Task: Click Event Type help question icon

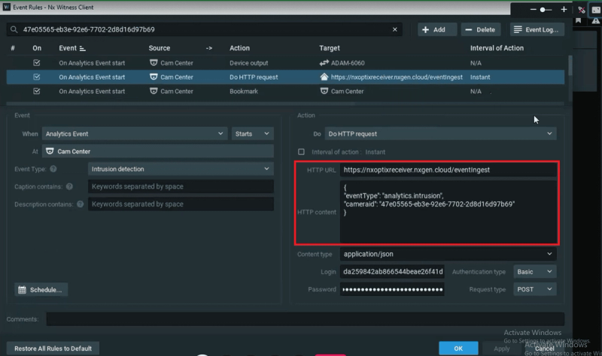Action: (x=53, y=169)
